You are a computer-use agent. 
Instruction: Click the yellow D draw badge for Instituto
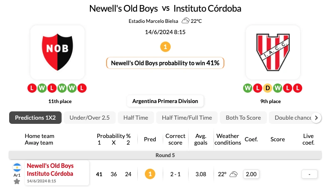point(268,88)
